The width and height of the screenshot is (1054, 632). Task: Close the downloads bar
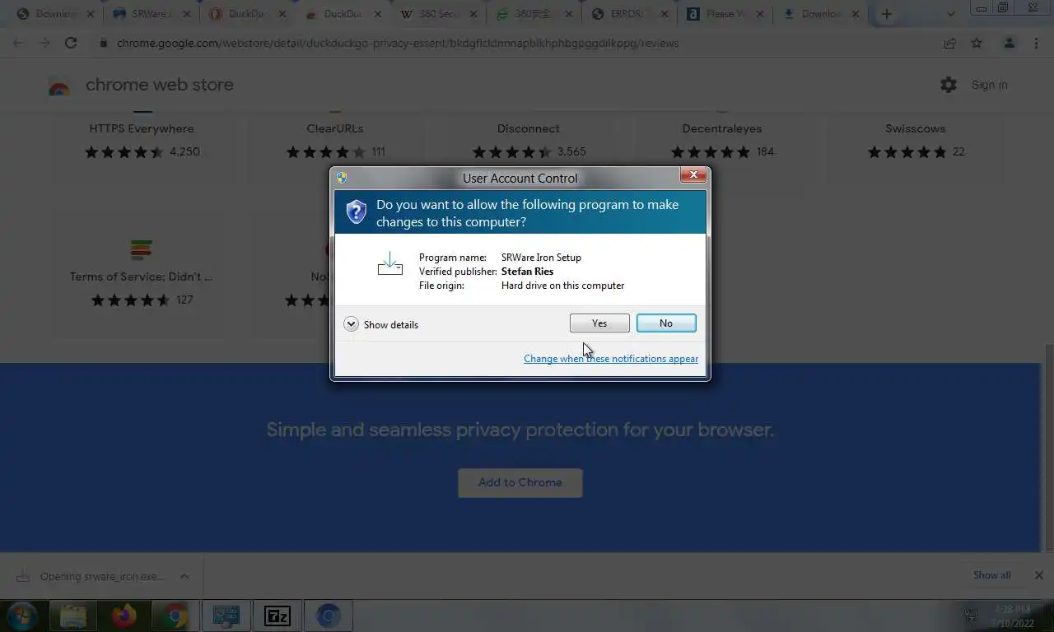(1039, 575)
